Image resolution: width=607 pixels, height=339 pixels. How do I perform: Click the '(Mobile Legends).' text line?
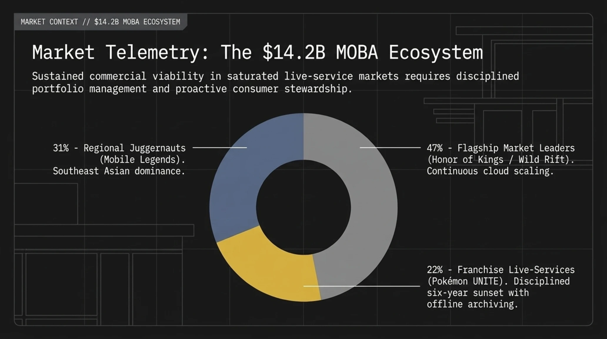[142, 159]
